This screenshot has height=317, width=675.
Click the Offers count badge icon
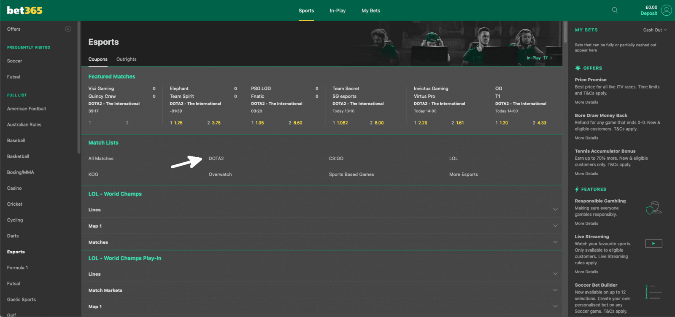(x=68, y=29)
